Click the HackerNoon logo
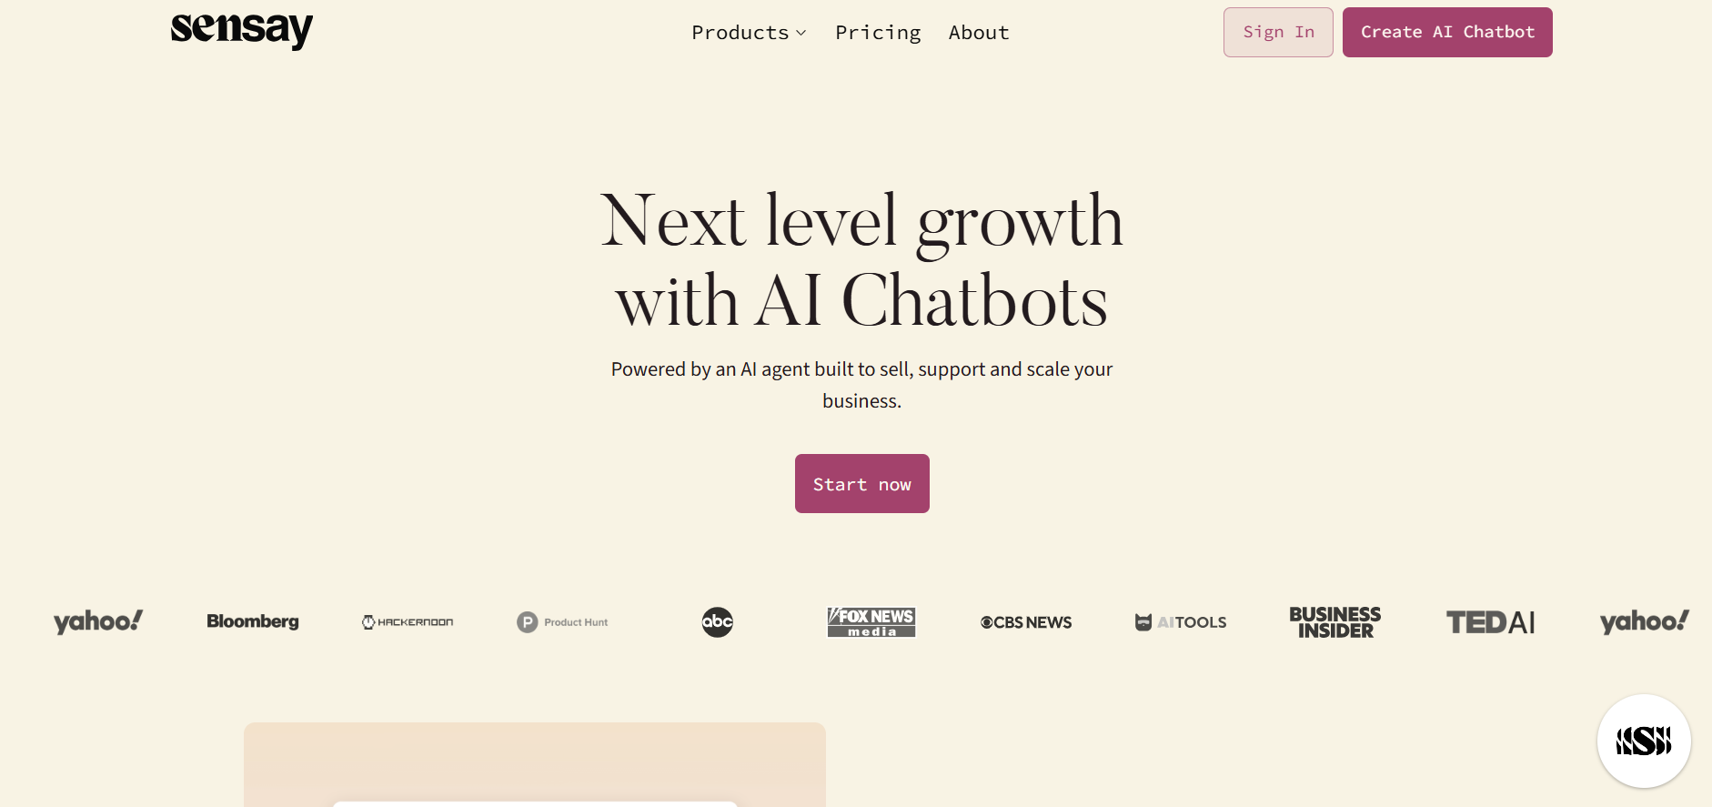Viewport: 1712px width, 807px height. [x=408, y=622]
